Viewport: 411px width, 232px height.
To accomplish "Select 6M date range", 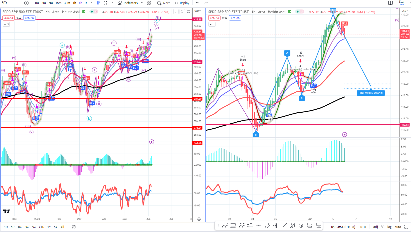I will pos(33,227).
